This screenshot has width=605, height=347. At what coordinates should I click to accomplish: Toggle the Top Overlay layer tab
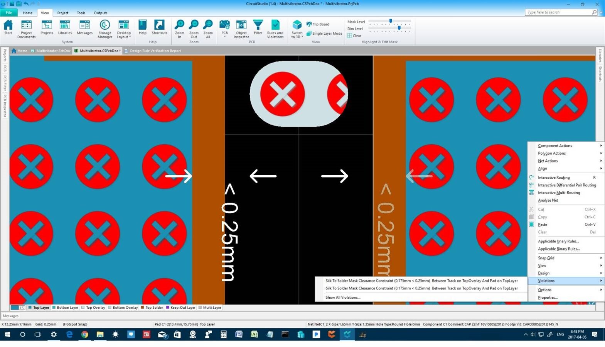[95, 308]
